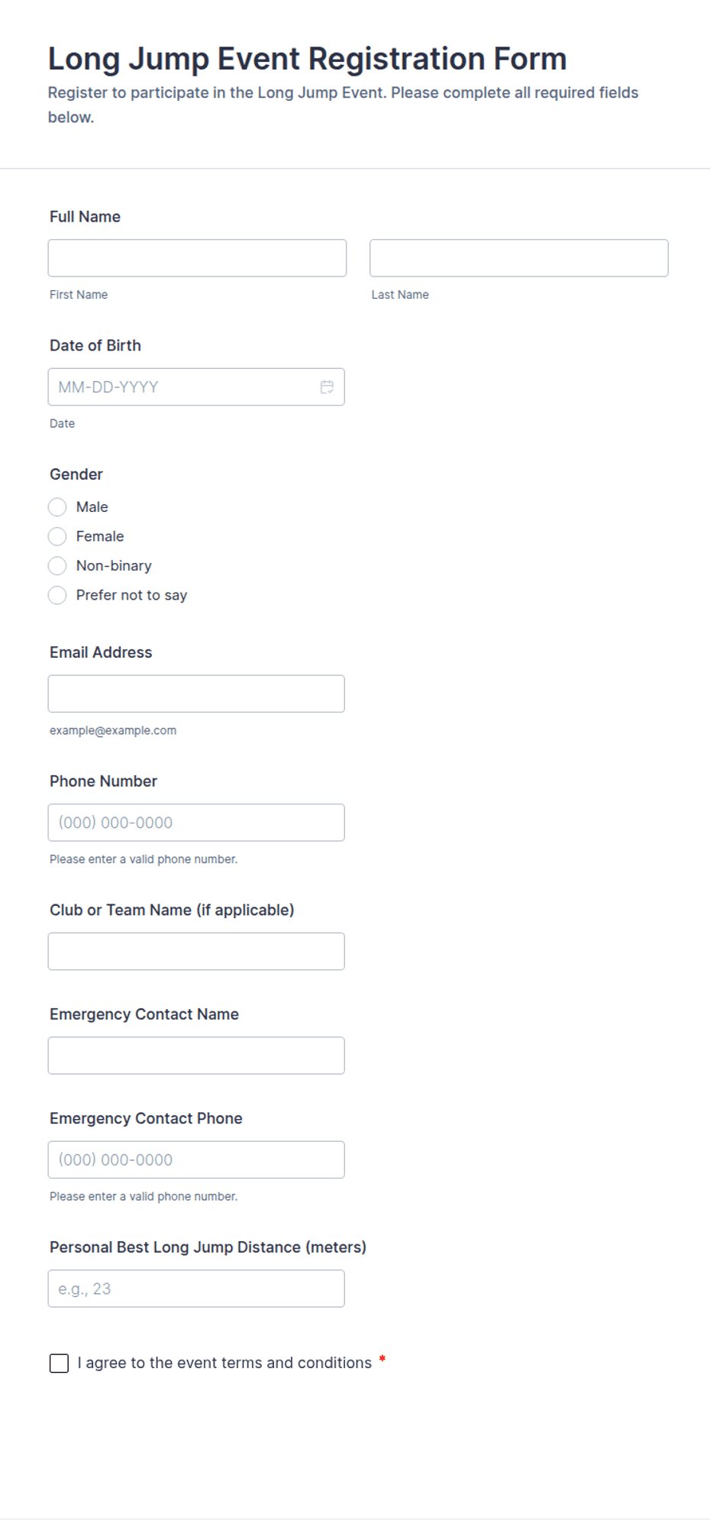The width and height of the screenshot is (710, 1530).
Task: Click the Full Name field label
Action: [x=85, y=217]
